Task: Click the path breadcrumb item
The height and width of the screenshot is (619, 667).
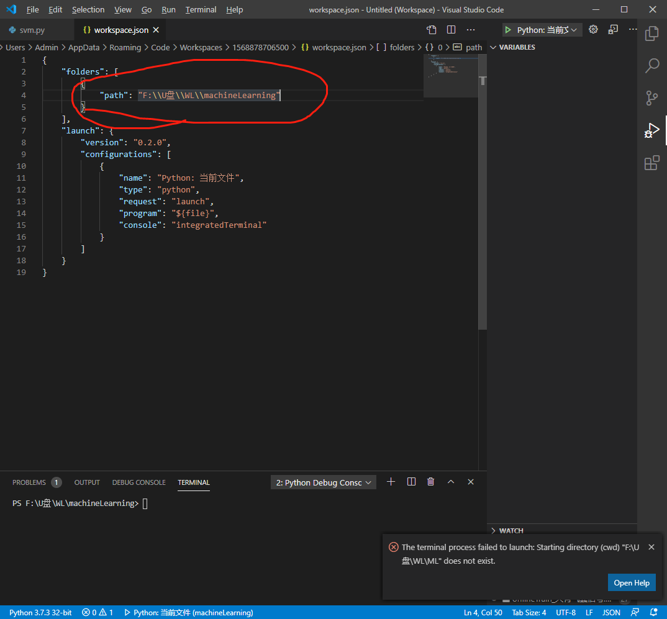Action: point(473,47)
